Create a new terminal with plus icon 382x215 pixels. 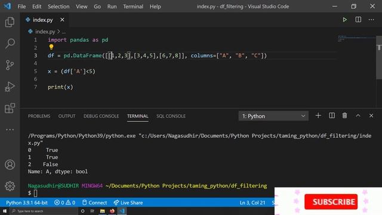(x=318, y=115)
